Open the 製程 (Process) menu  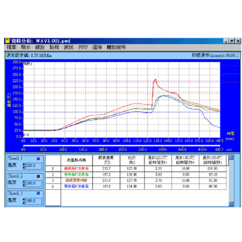tap(54, 47)
